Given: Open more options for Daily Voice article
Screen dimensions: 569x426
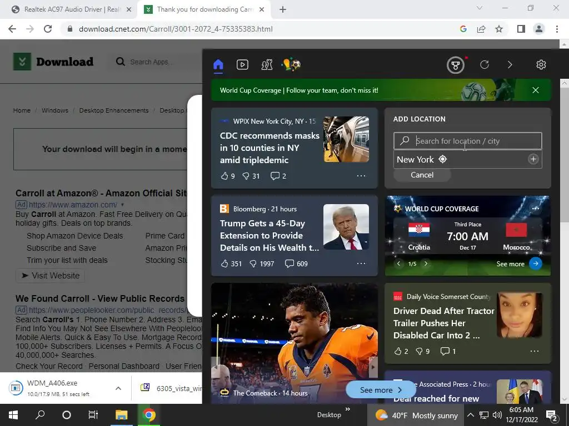Looking at the screenshot, I should (535, 351).
